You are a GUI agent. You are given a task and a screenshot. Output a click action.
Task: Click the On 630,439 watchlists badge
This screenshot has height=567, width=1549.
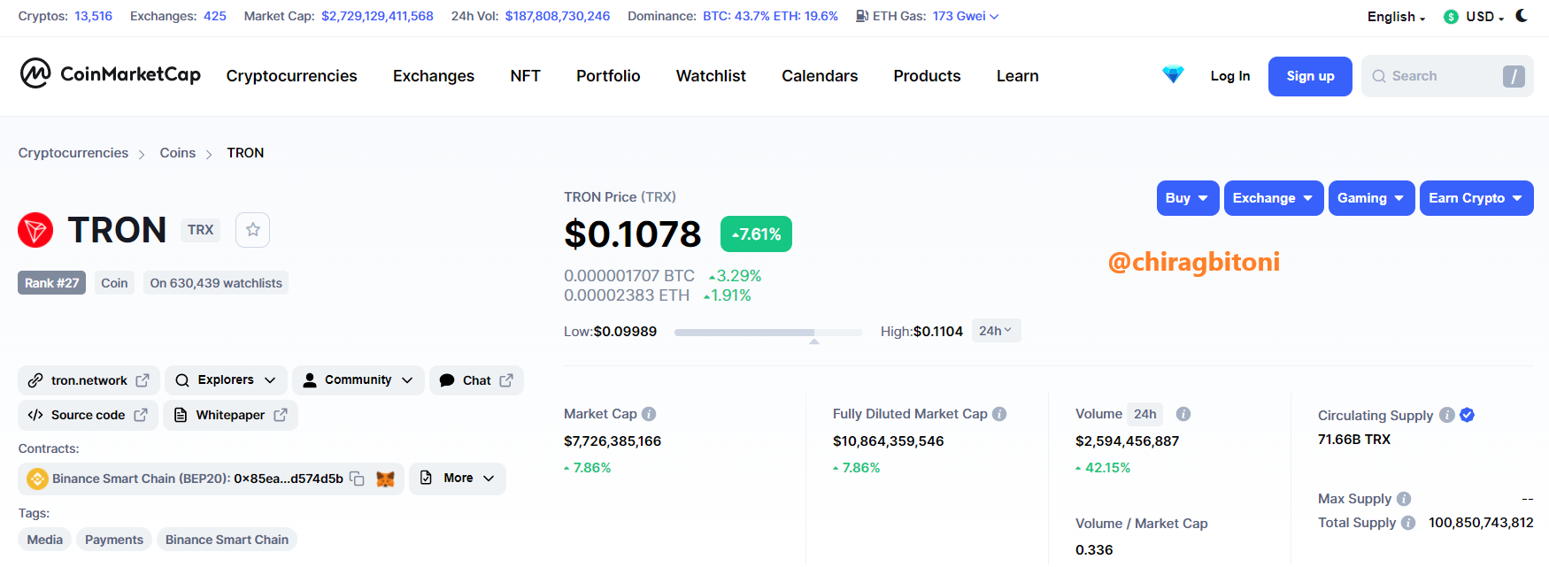point(216,283)
